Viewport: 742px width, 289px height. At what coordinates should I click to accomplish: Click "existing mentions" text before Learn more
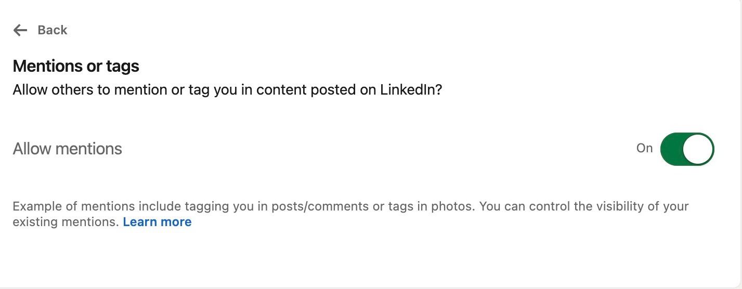tap(66, 222)
